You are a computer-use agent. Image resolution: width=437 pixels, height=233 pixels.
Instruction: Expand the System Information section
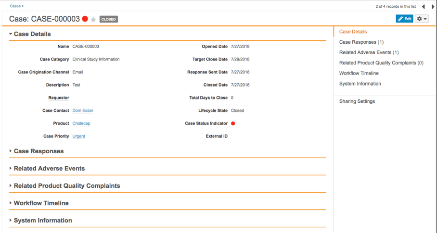point(43,221)
